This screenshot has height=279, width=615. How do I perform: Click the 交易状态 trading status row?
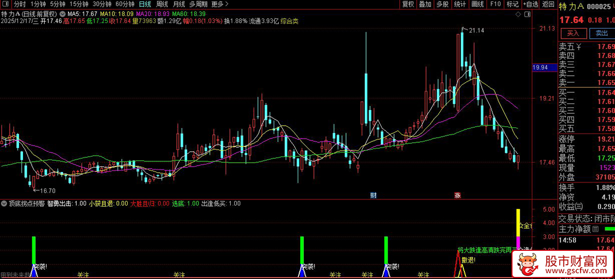click(x=587, y=219)
